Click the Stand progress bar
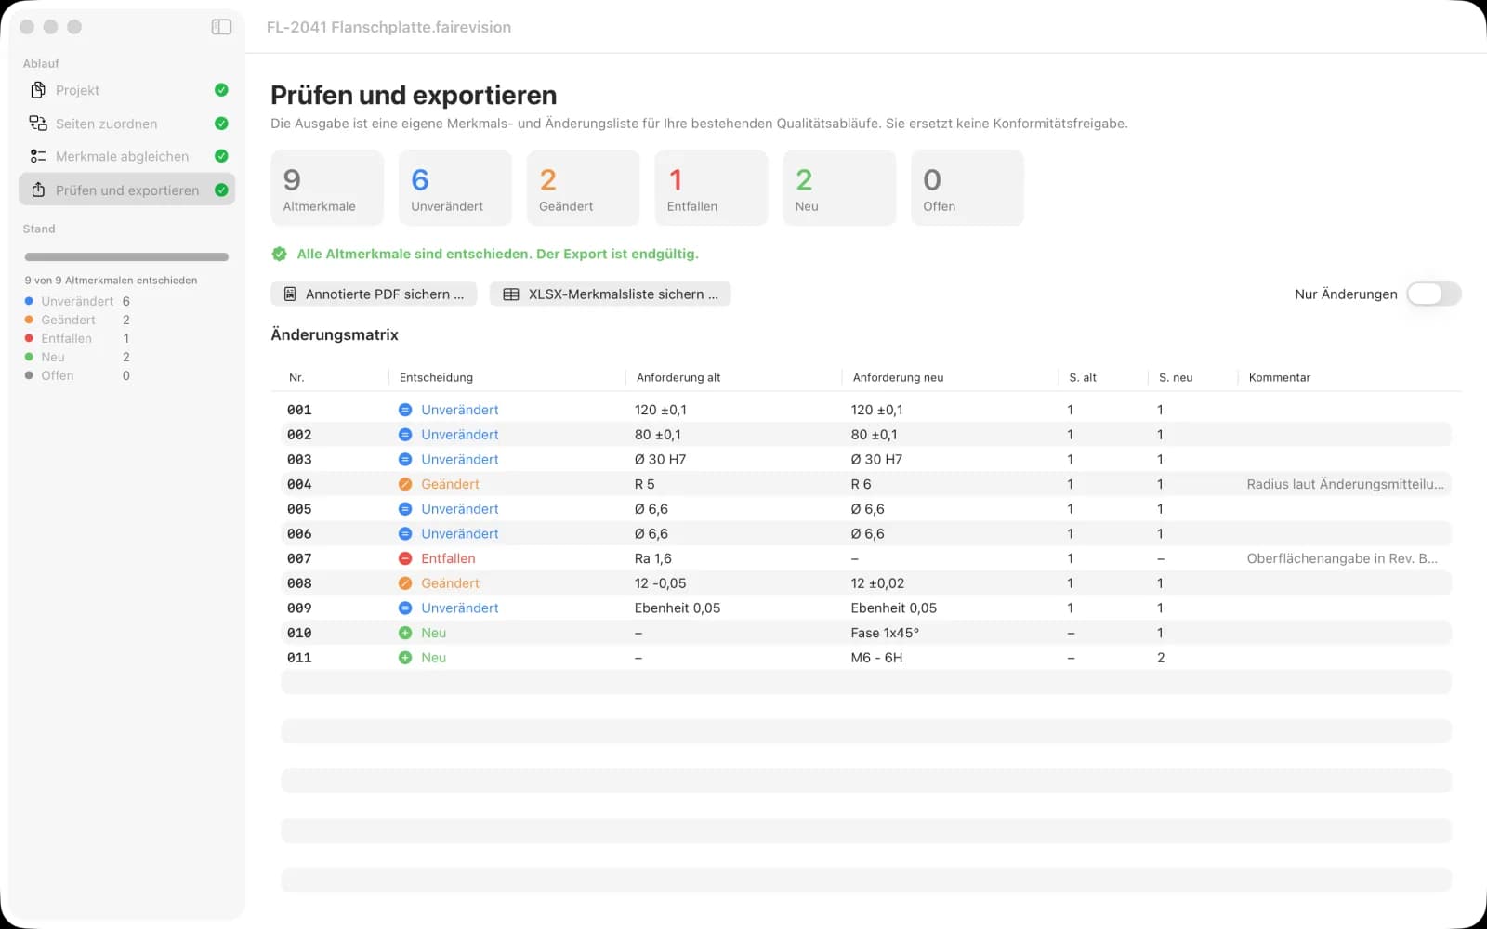Image resolution: width=1487 pixels, height=929 pixels. [126, 257]
